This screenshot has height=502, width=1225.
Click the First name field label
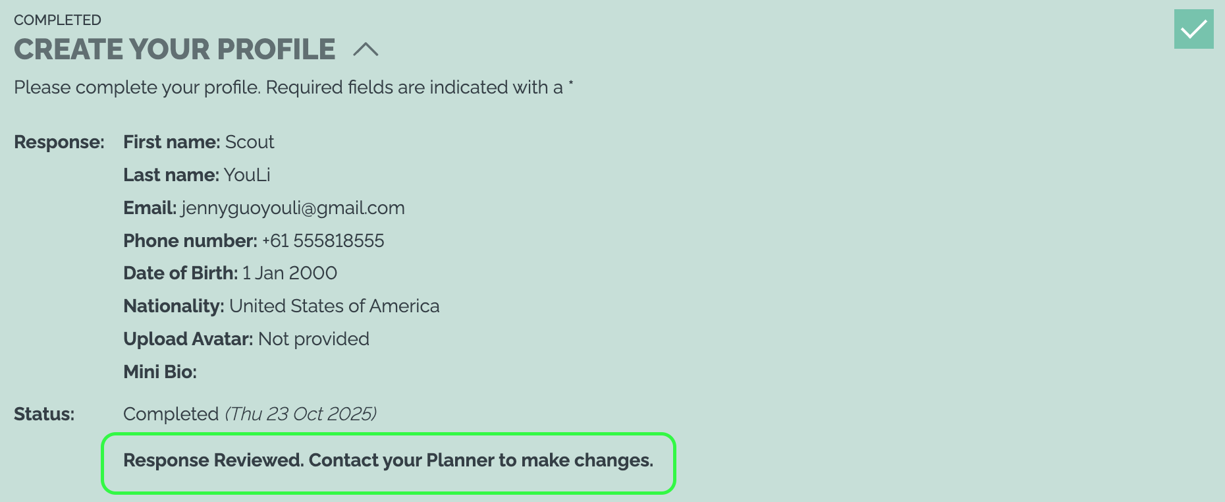171,142
